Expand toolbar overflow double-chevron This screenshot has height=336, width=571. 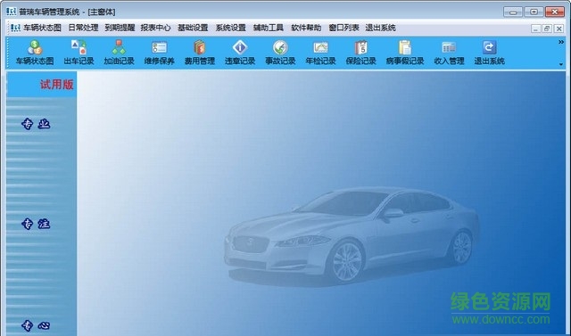coord(561,42)
